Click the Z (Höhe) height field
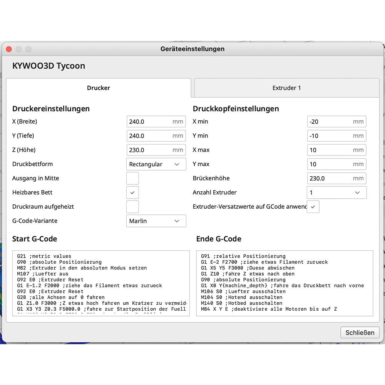This screenshot has height=385, width=385. (x=156, y=150)
